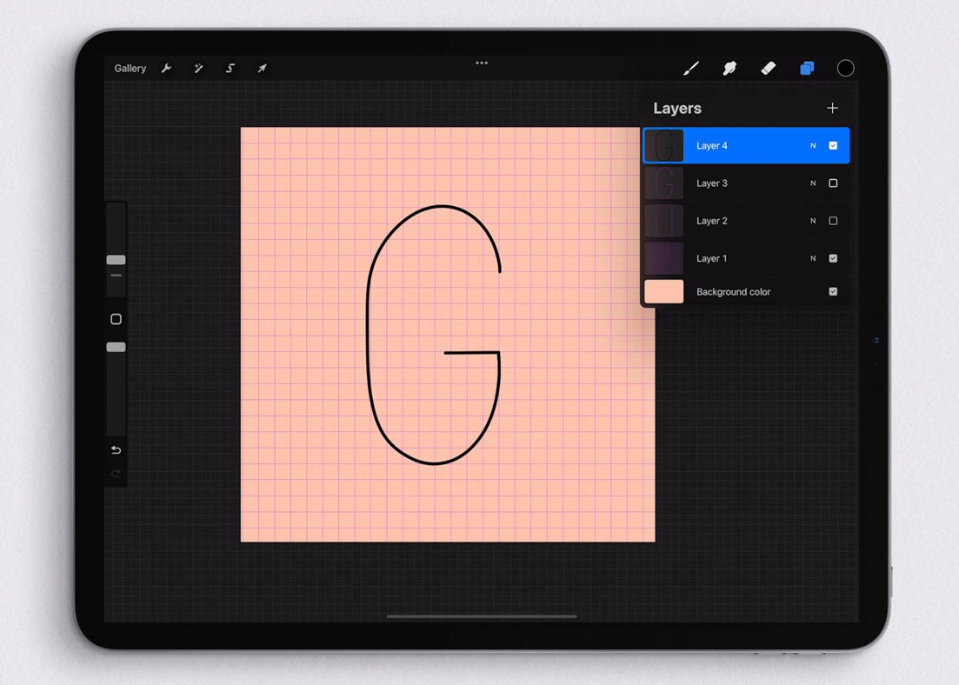
Task: Add a new layer with the plus button
Action: (832, 108)
